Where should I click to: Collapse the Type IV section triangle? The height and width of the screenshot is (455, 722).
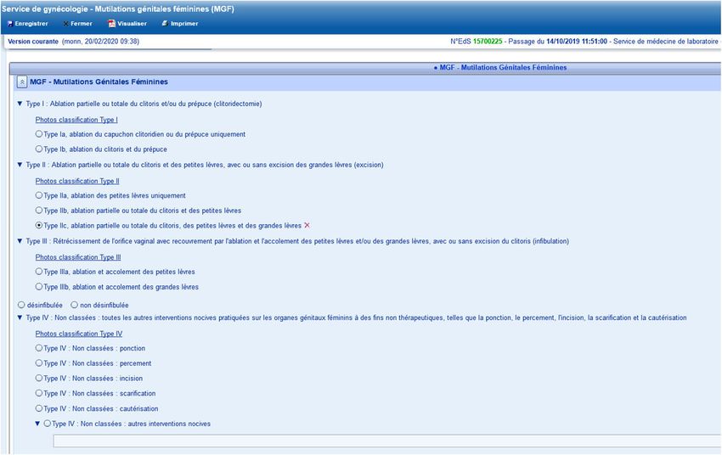20,317
